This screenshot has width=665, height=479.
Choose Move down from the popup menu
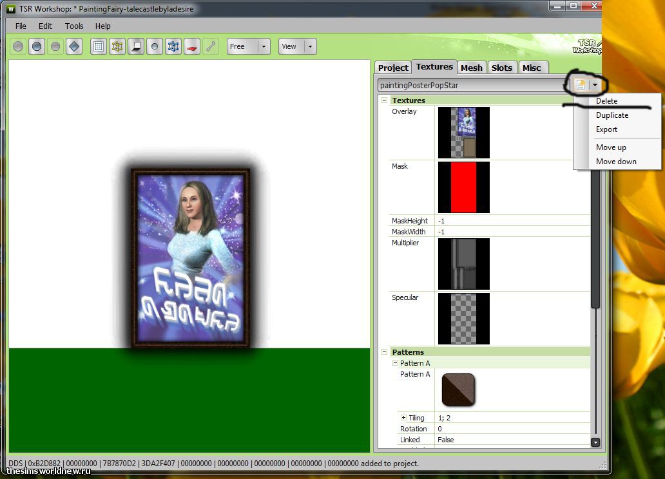617,162
